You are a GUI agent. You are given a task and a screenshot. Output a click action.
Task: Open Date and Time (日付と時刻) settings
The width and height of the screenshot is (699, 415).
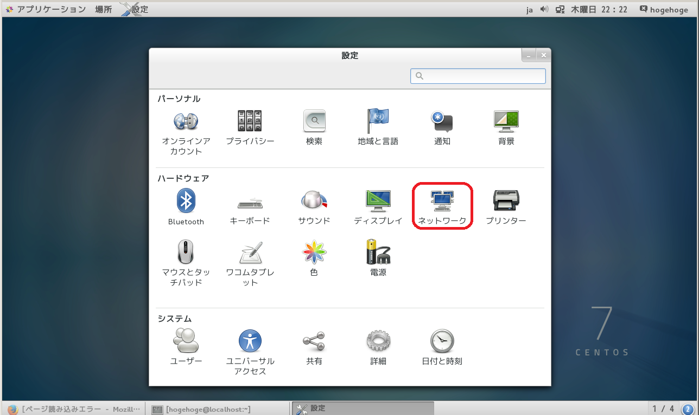[x=442, y=347]
